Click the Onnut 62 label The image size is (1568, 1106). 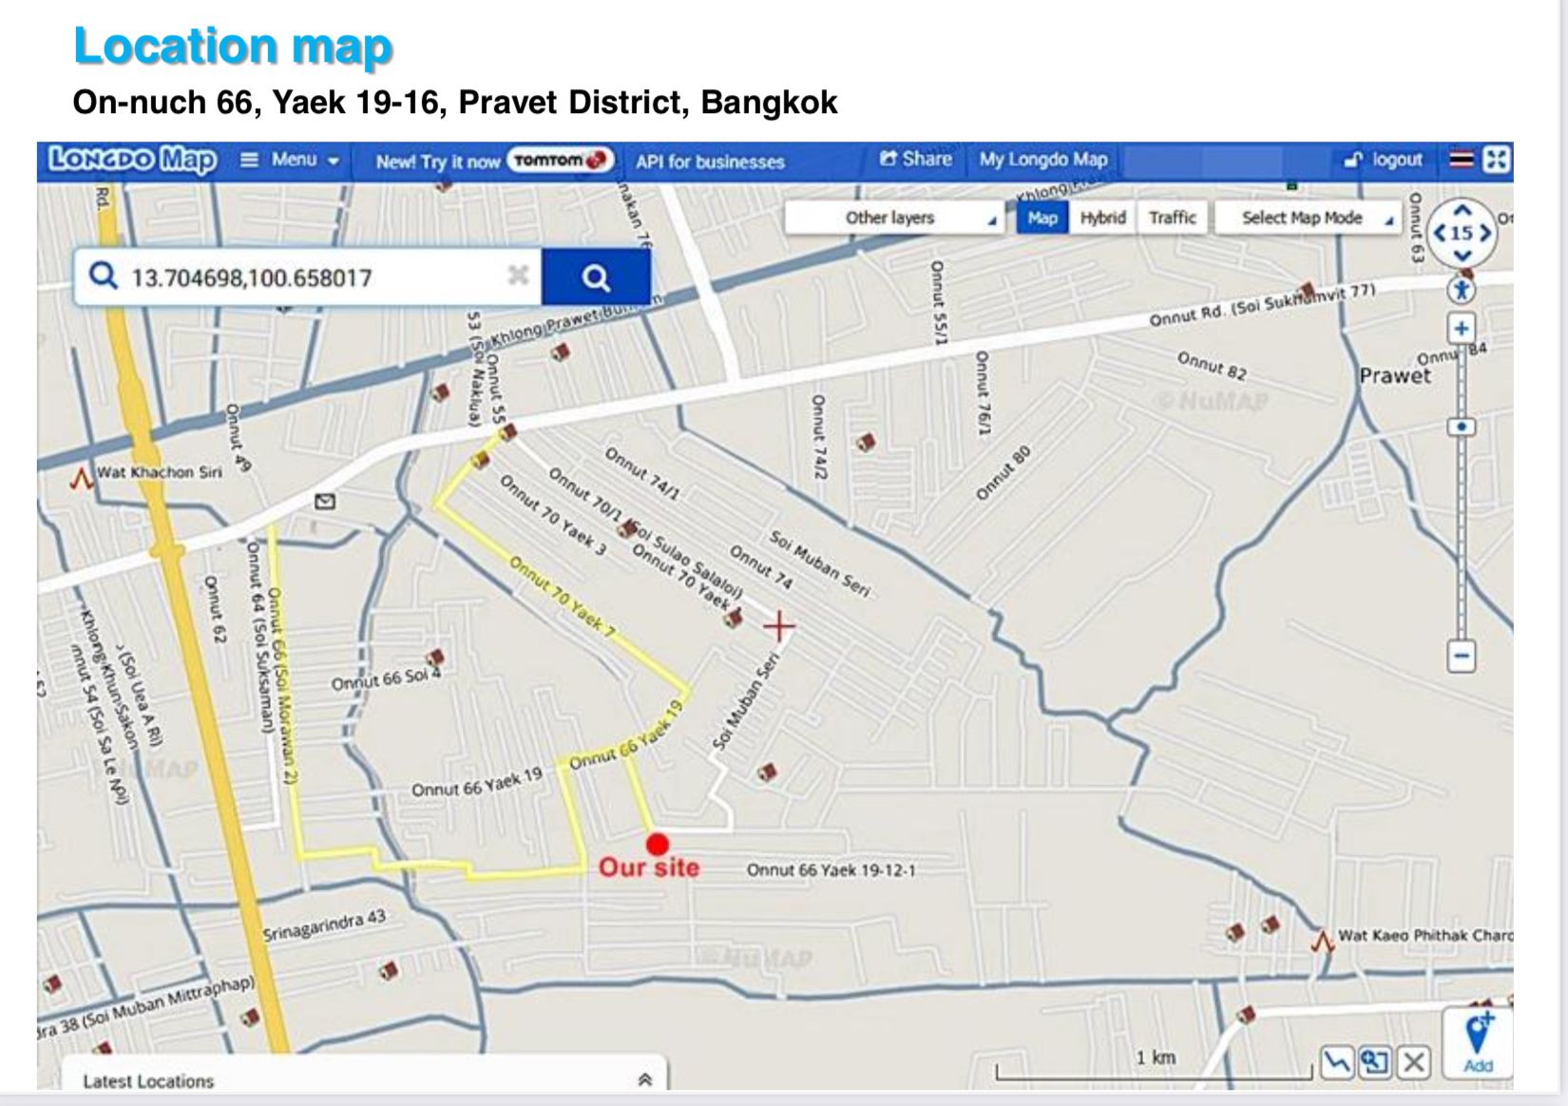215,609
